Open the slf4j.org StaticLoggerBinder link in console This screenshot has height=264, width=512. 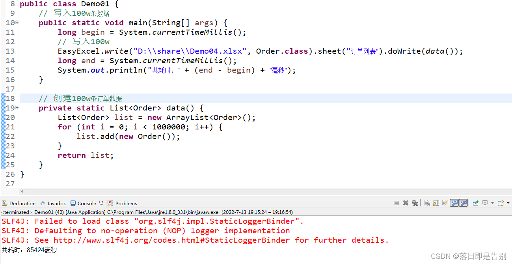[171, 240]
